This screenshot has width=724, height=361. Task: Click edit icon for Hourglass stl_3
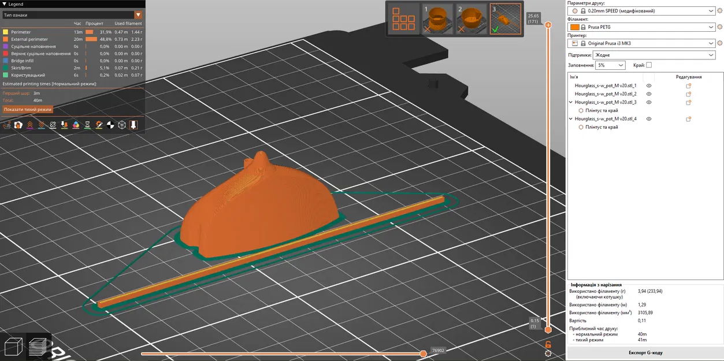[x=688, y=102]
